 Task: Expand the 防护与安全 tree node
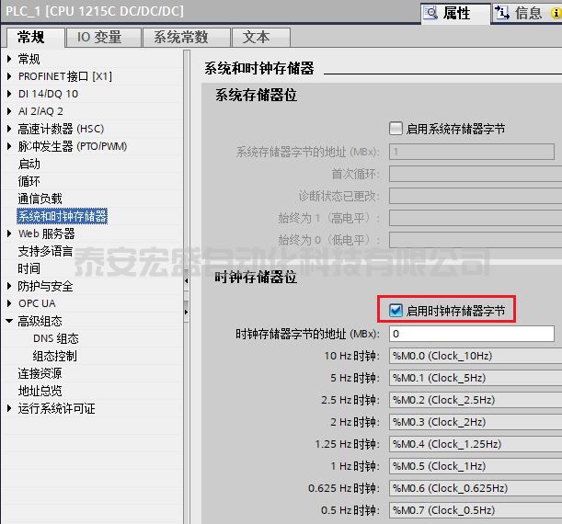pos(10,286)
